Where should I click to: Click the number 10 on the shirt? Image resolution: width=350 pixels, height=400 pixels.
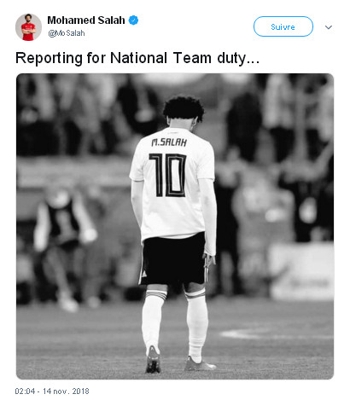[167, 175]
